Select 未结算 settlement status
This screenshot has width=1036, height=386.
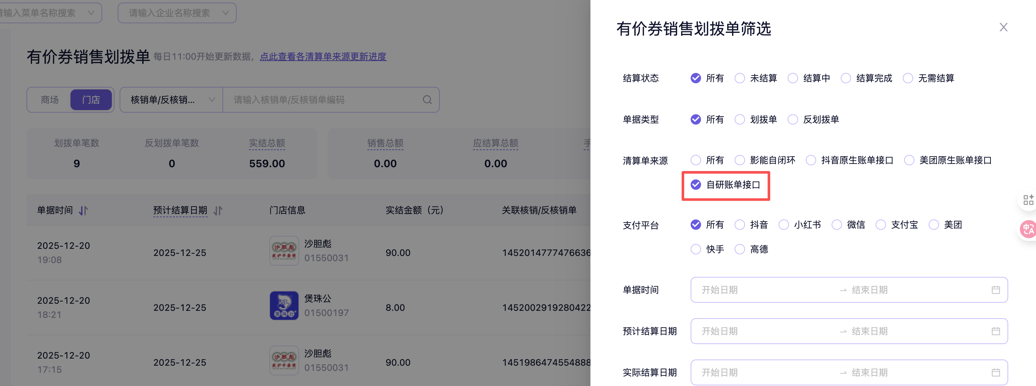tap(739, 78)
